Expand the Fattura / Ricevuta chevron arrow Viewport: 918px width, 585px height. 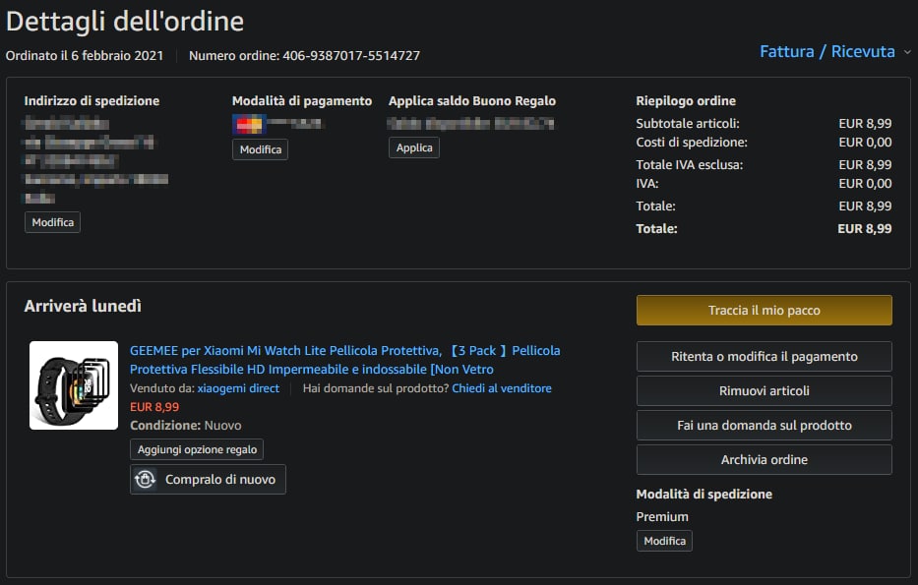pyautogui.click(x=906, y=52)
